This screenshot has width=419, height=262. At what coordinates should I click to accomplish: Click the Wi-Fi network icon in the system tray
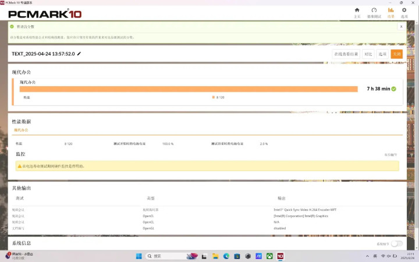(x=383, y=256)
